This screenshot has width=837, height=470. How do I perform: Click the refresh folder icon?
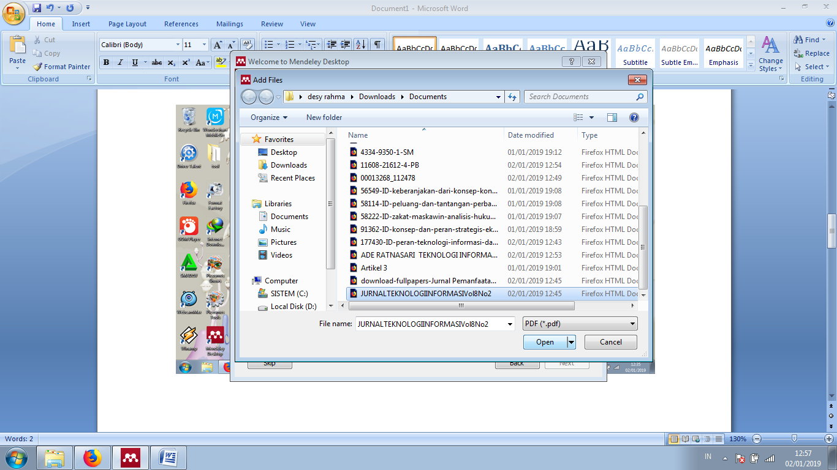point(513,97)
